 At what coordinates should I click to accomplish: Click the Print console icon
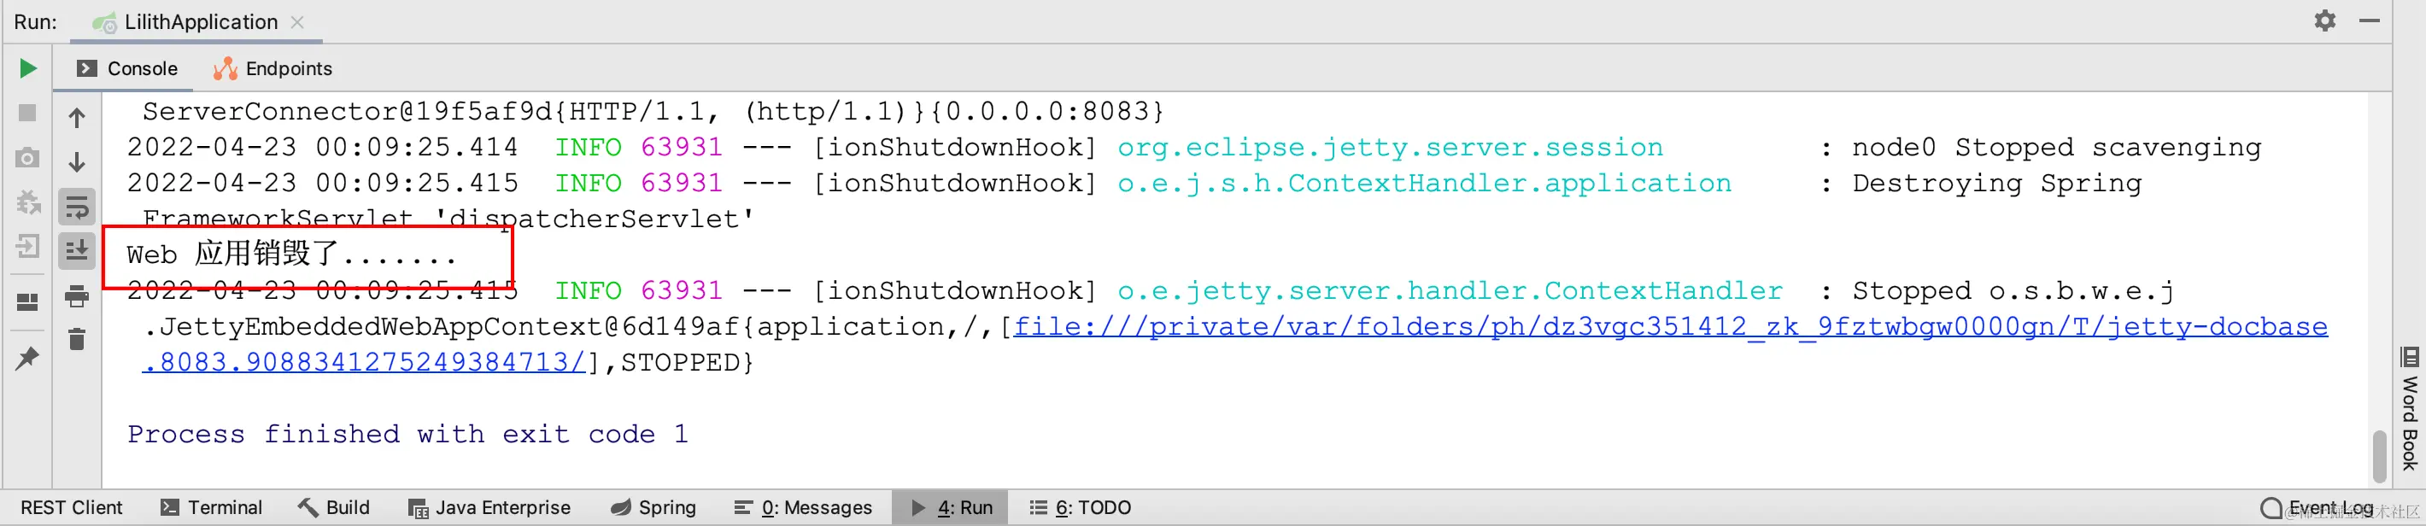click(x=77, y=296)
